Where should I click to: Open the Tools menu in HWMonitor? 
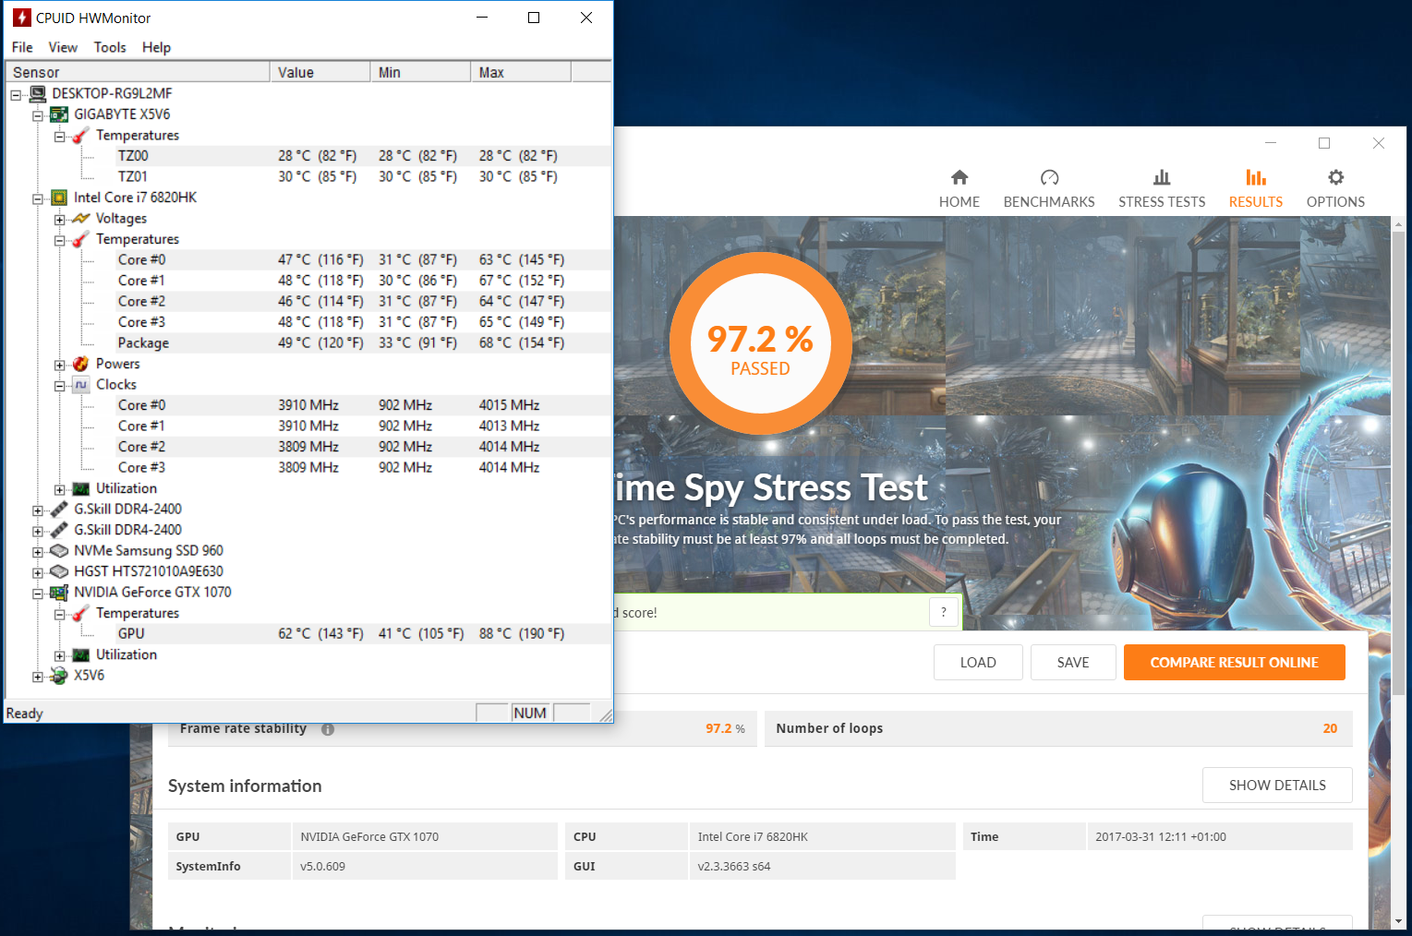tap(110, 47)
